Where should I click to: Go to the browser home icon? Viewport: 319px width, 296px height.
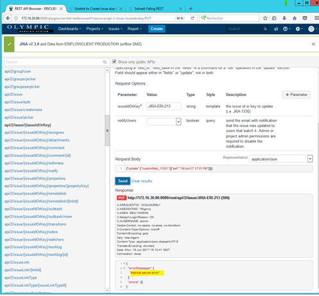[295, 18]
